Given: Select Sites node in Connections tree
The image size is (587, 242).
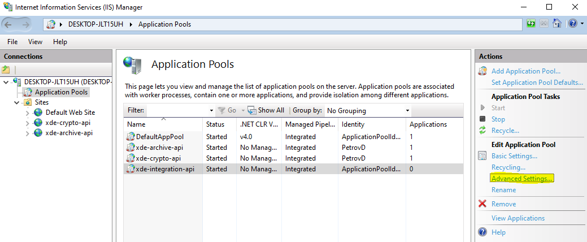Looking at the screenshot, I should pyautogui.click(x=42, y=102).
